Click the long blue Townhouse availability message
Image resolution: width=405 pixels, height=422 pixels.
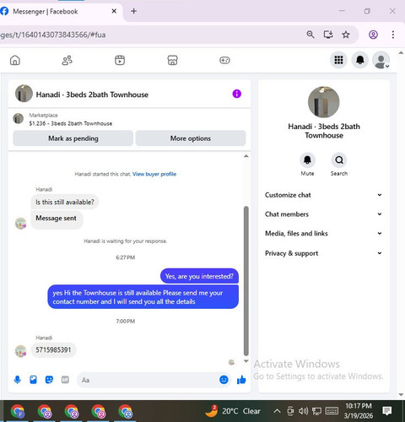(143, 297)
